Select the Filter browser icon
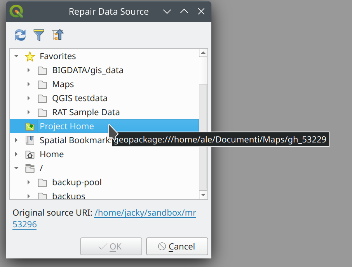Viewport: 352px width, 267px height. pos(38,35)
